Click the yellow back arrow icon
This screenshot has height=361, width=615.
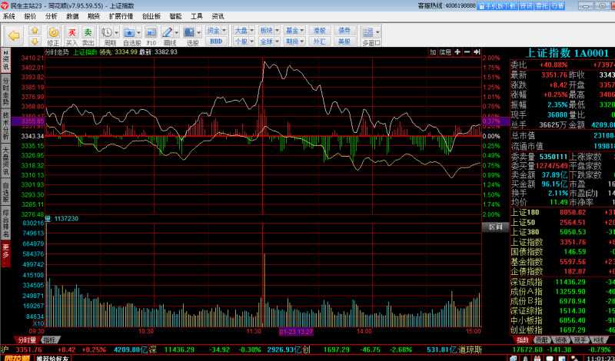(14, 35)
